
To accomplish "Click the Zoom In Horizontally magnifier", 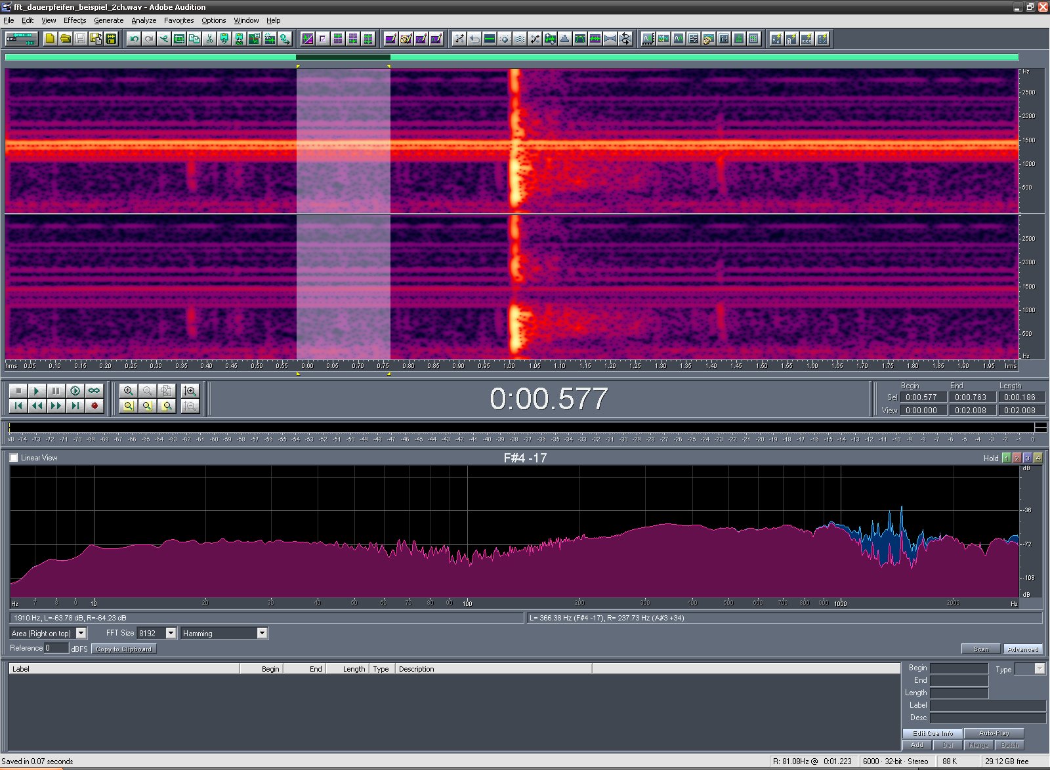I will [129, 391].
